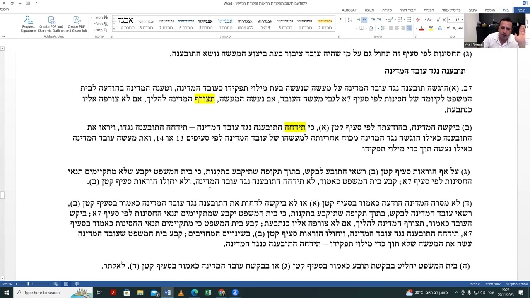Open the Replace (החלף) tool
Viewport: 530px width, 298px height.
pyautogui.click(x=100, y=24)
